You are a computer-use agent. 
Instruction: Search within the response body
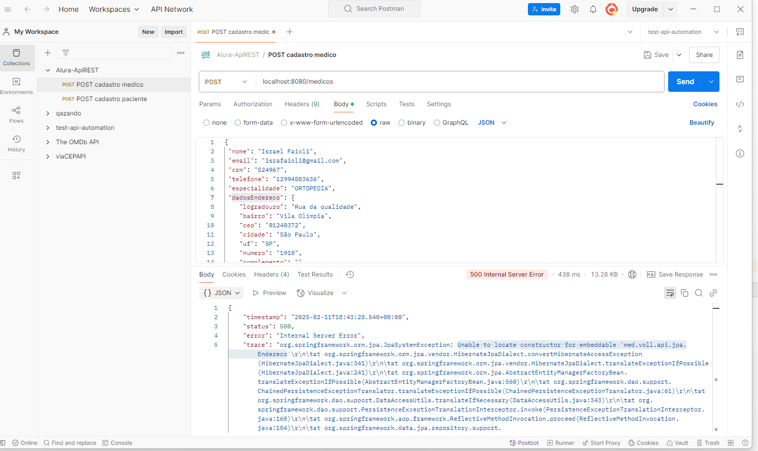[699, 293]
